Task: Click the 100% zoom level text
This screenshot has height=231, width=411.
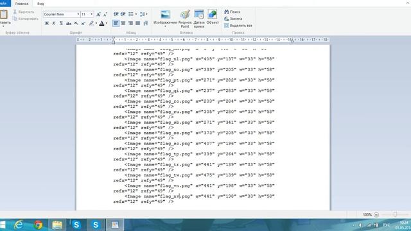Action: [367, 215]
